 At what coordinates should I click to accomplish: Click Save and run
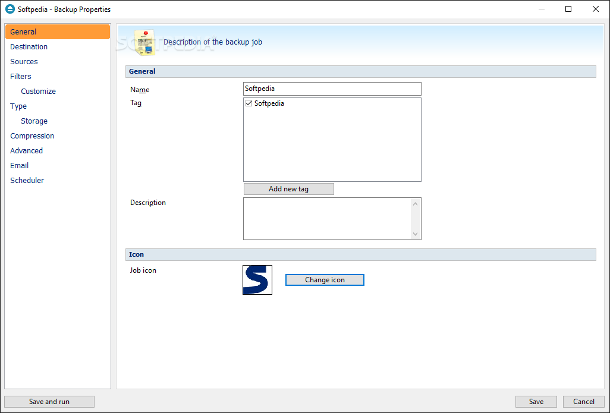point(49,402)
